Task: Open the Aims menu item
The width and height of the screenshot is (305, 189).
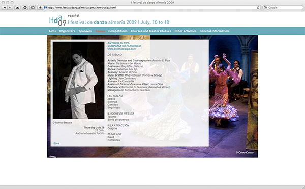Action: tap(52, 31)
